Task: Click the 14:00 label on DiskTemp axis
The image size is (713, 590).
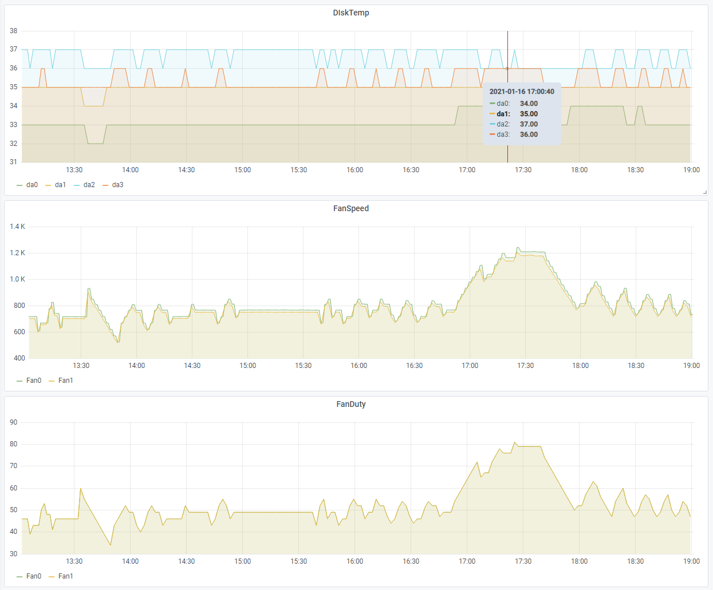Action: click(130, 170)
